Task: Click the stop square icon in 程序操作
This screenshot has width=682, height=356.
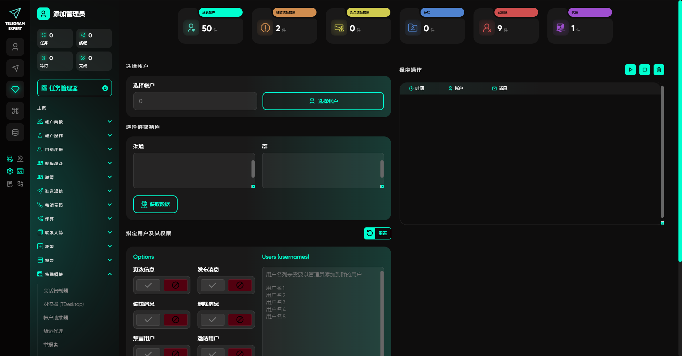Action: click(644, 70)
